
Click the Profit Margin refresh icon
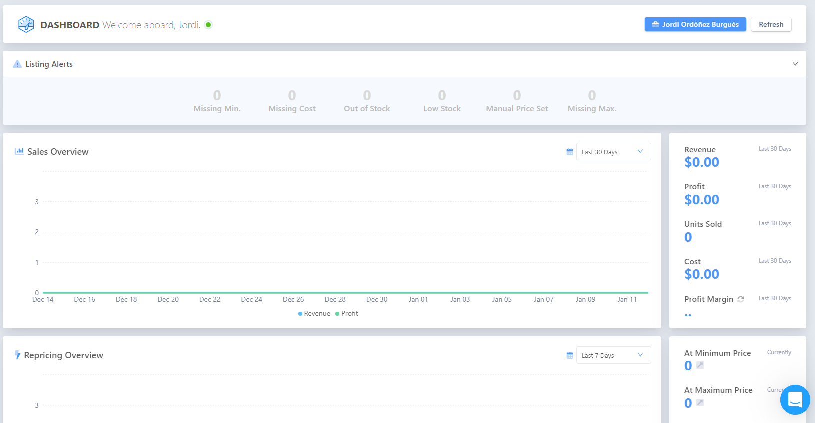[741, 299]
